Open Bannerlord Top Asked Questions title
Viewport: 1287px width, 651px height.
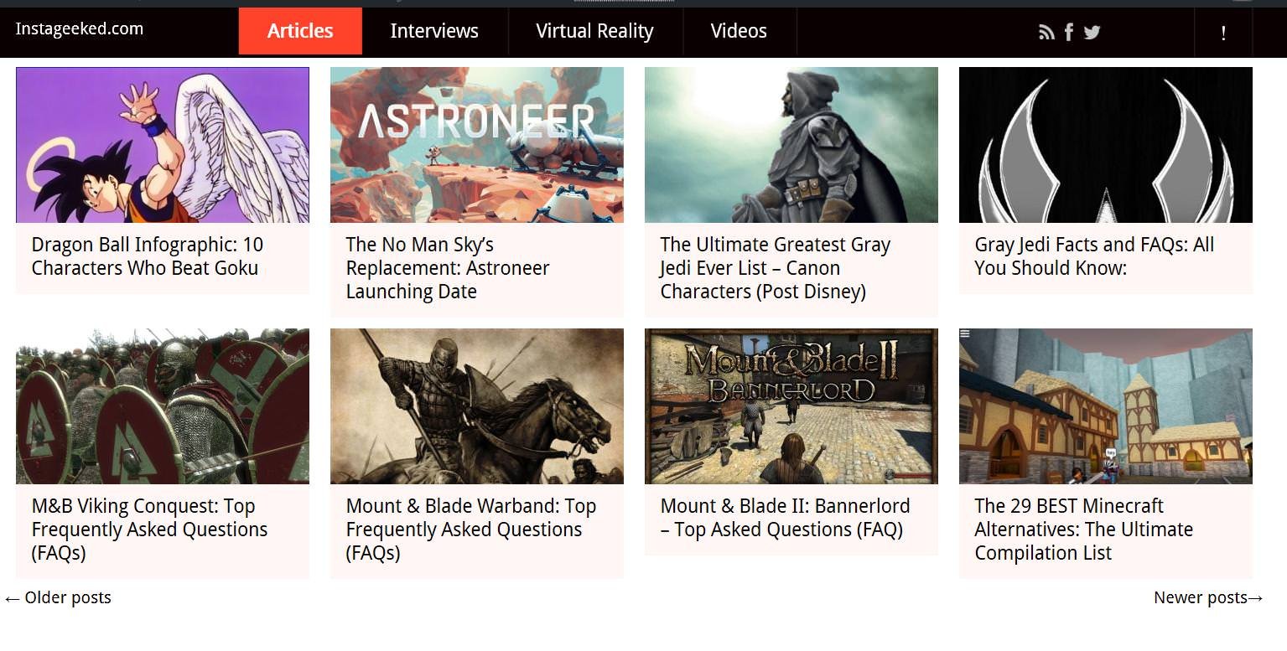[785, 518]
